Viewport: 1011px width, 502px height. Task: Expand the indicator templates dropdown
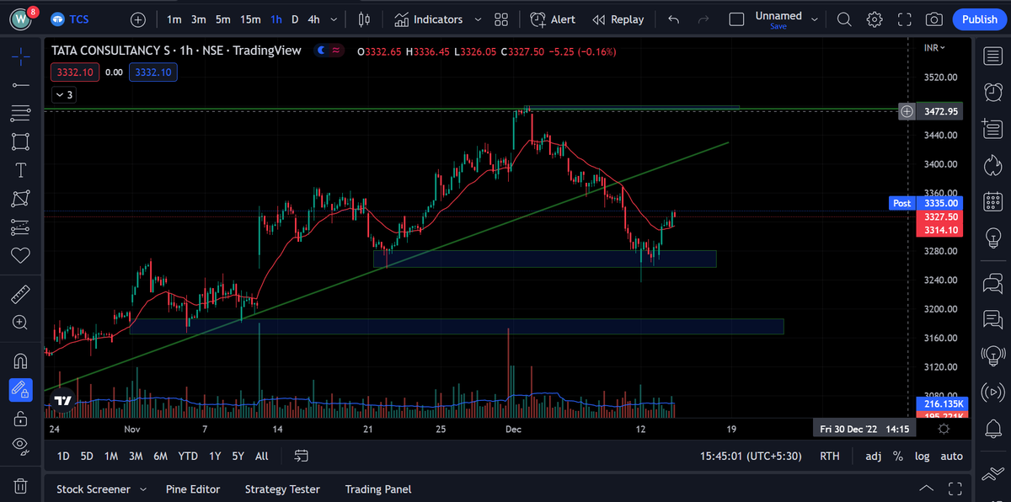pos(479,19)
